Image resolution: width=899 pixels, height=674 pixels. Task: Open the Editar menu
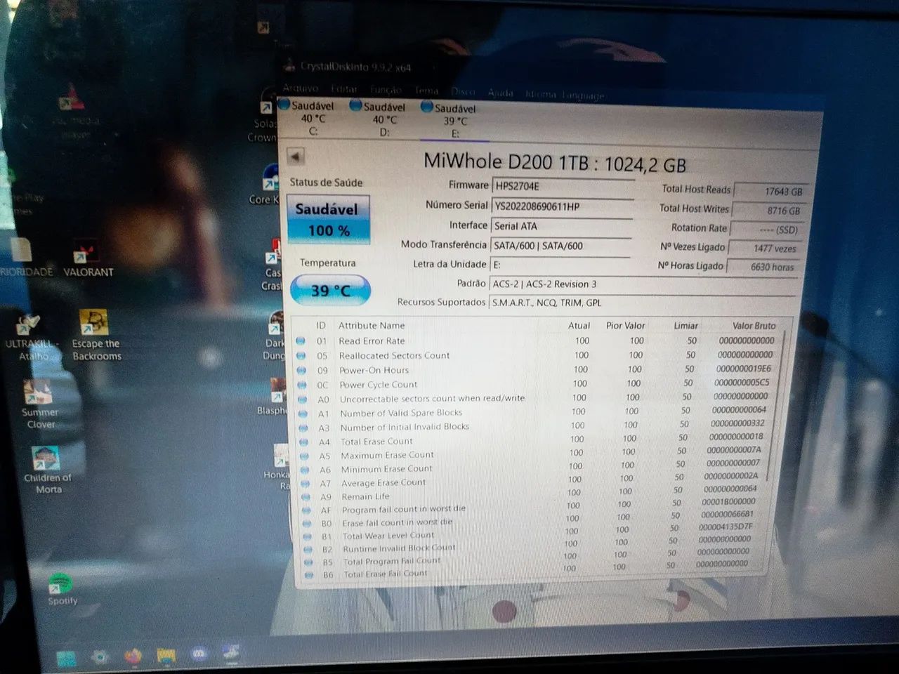pyautogui.click(x=344, y=89)
